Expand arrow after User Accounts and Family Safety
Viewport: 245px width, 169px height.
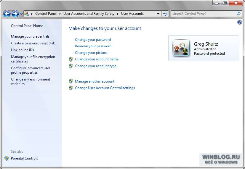coord(118,14)
